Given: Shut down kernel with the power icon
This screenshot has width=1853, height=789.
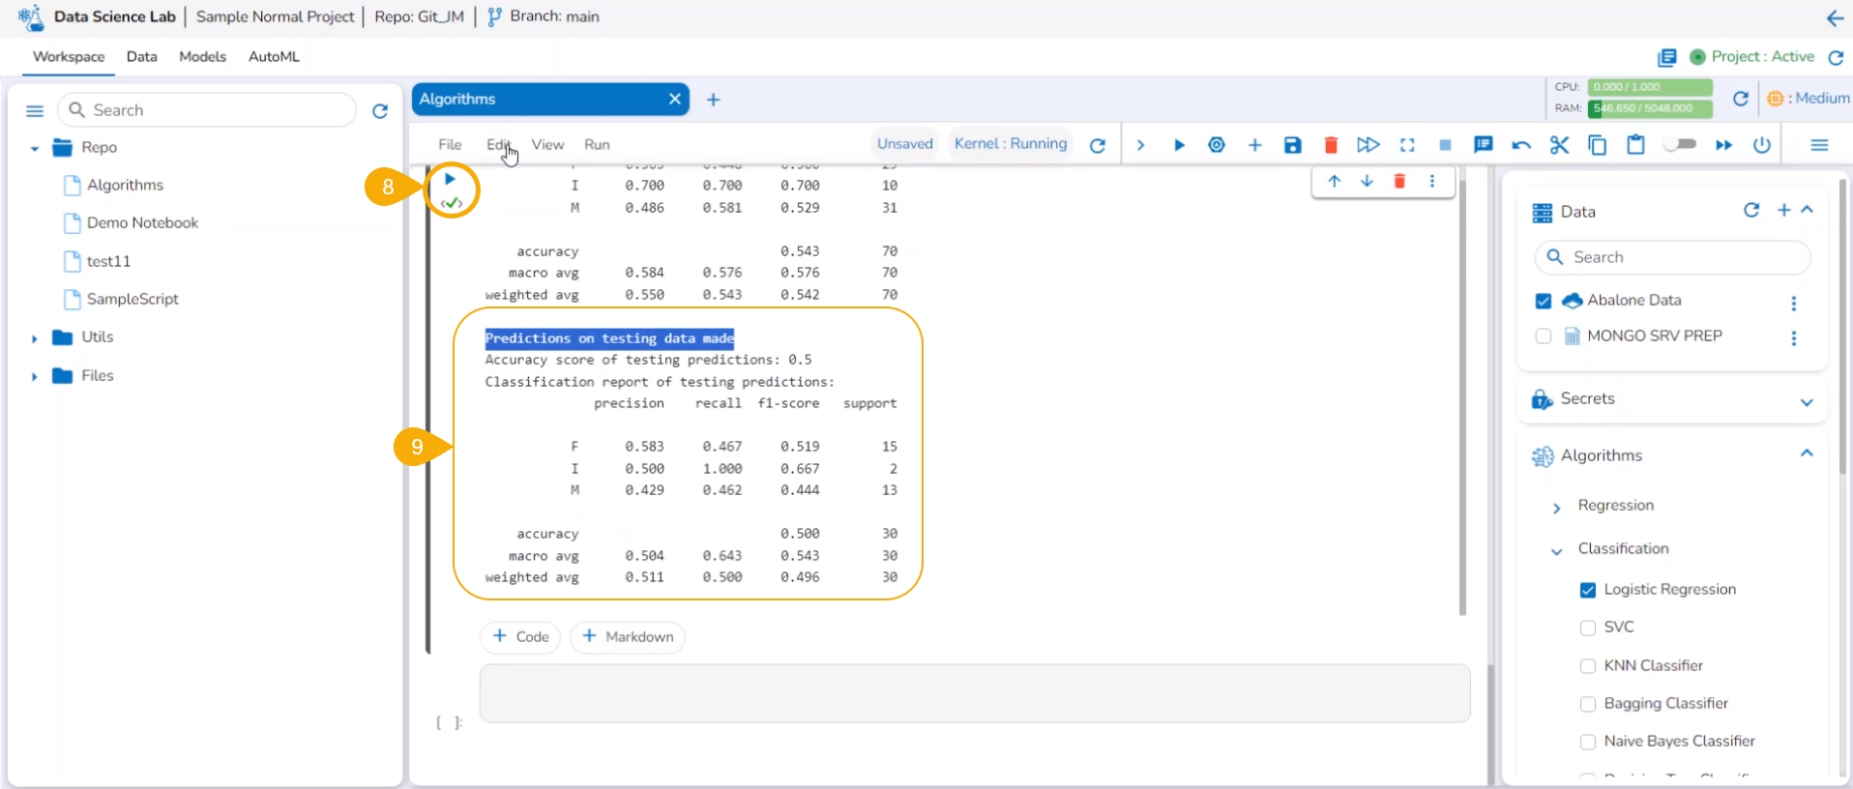Looking at the screenshot, I should click(1761, 145).
